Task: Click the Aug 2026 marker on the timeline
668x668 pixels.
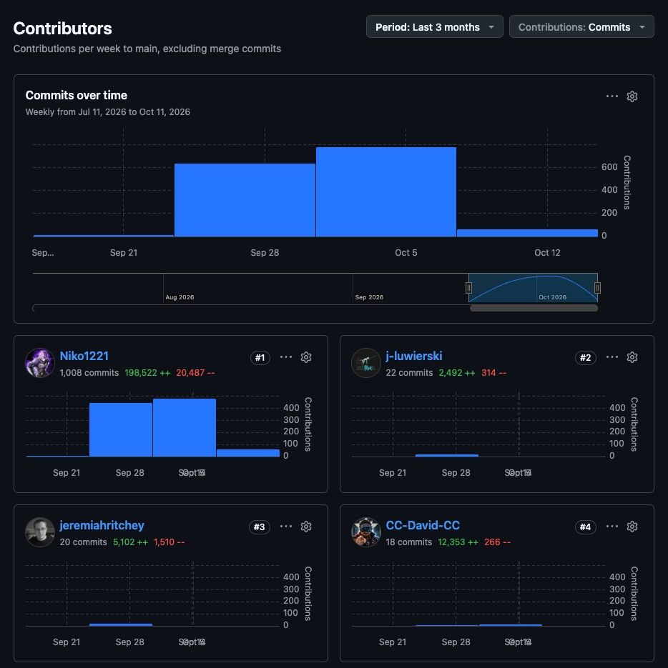Action: [x=180, y=297]
